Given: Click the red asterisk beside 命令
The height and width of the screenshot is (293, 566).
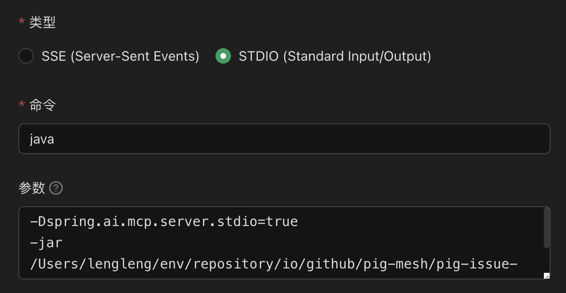Looking at the screenshot, I should coord(22,104).
